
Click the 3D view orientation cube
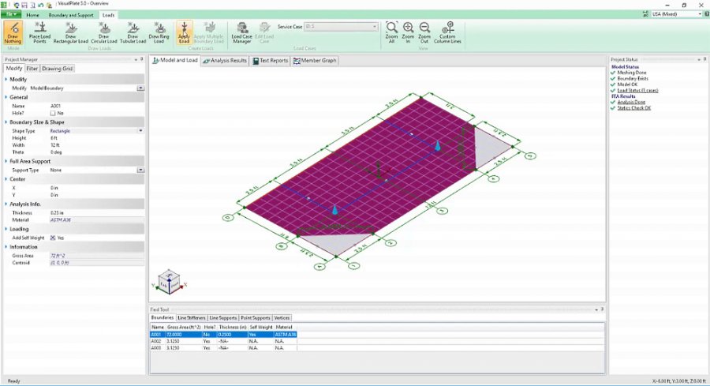pyautogui.click(x=169, y=281)
